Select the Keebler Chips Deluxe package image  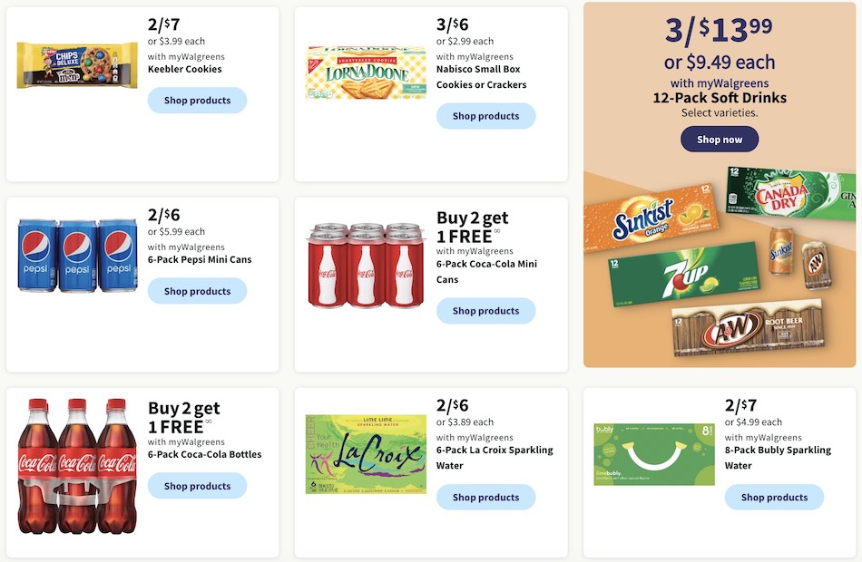[x=76, y=63]
